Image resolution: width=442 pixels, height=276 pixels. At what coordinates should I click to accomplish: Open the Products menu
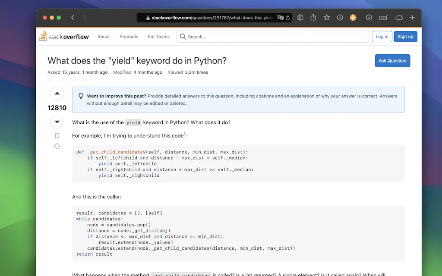point(129,37)
